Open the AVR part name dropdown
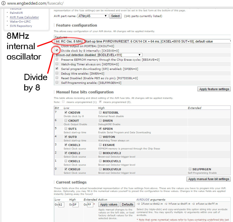The width and height of the screenshot is (233, 222). (93, 16)
